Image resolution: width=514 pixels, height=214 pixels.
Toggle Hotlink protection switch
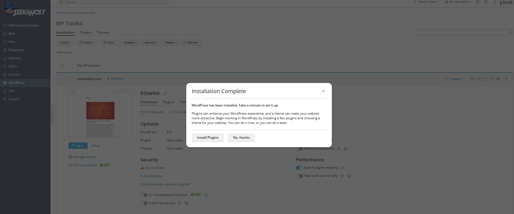pyautogui.click(x=144, y=203)
